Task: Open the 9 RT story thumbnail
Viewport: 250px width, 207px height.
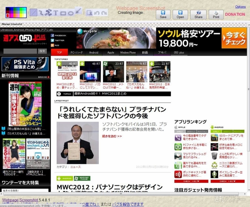Action: (137, 72)
